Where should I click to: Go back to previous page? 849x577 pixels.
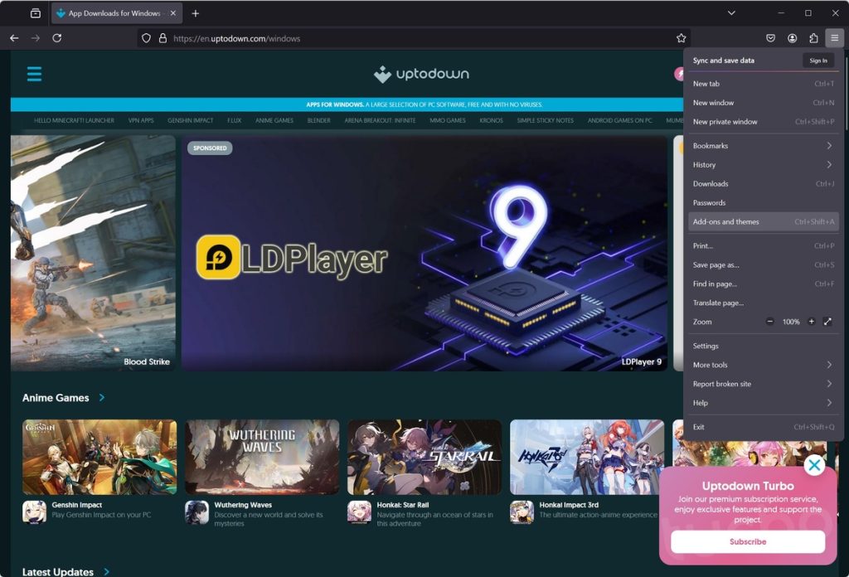pyautogui.click(x=14, y=38)
